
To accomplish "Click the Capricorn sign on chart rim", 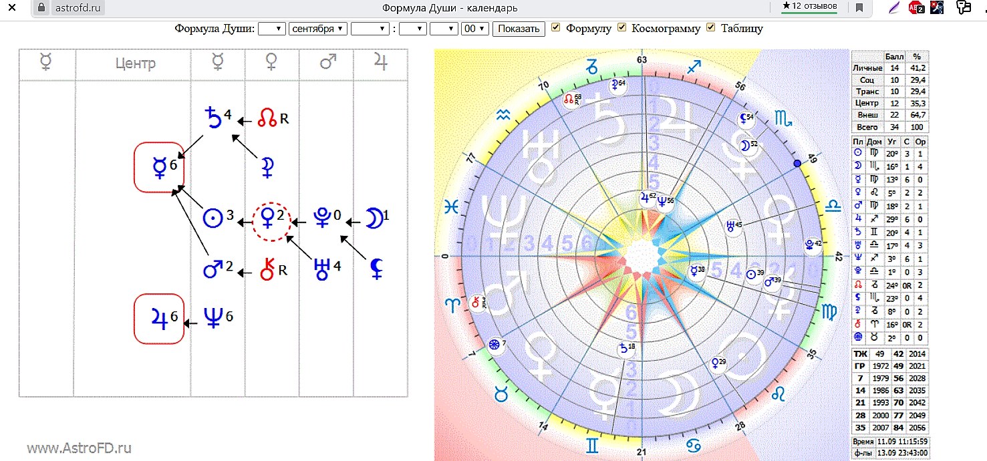I will pos(592,66).
